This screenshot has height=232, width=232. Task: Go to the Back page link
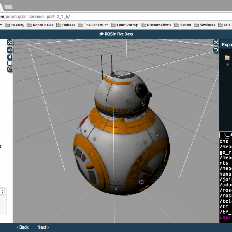22,227
